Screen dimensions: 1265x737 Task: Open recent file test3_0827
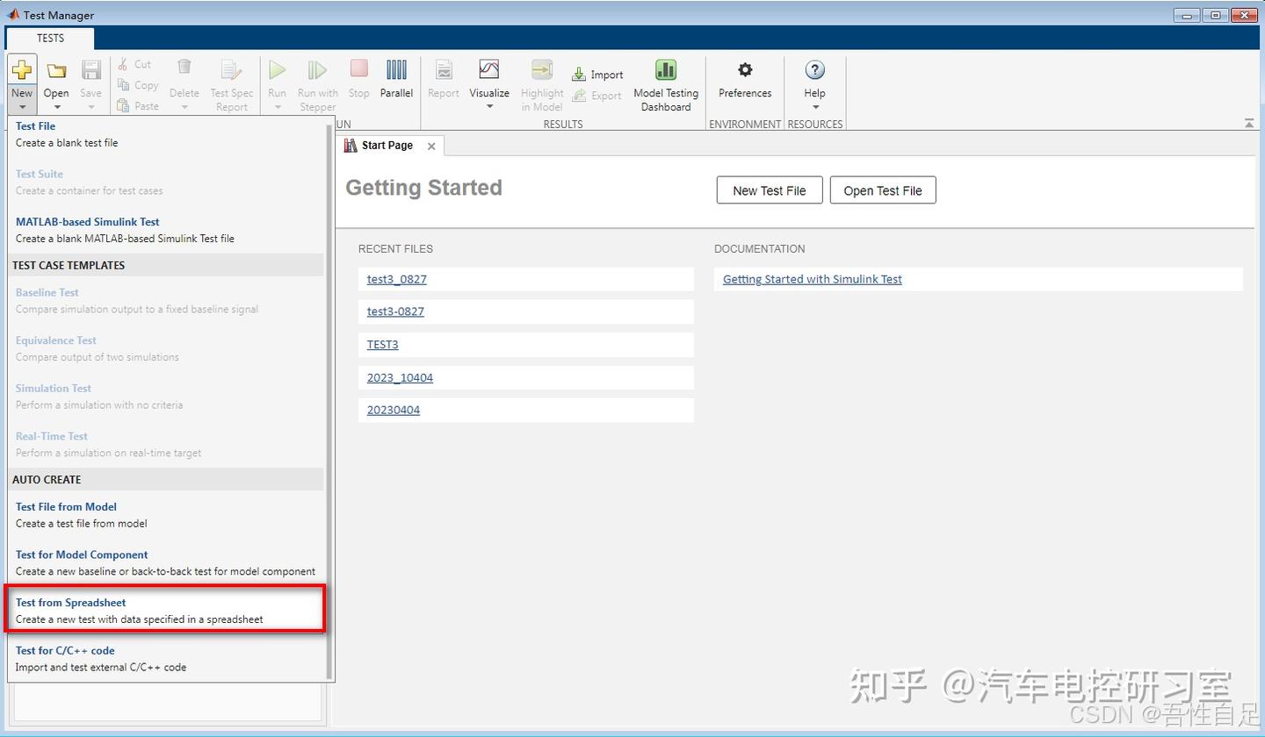point(396,278)
